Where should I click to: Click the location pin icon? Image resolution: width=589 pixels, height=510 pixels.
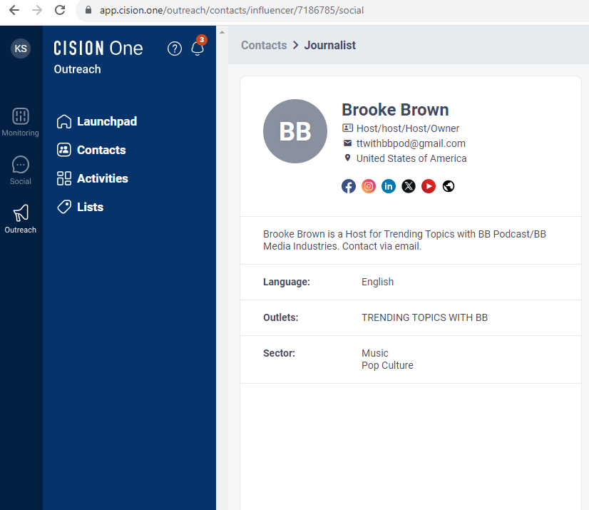[x=347, y=158]
